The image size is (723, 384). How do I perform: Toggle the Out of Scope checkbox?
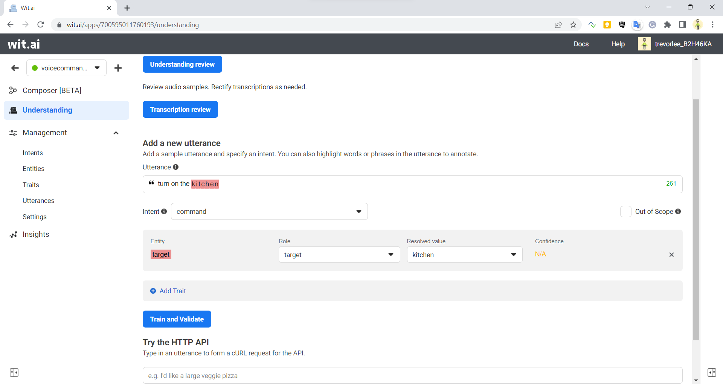625,212
